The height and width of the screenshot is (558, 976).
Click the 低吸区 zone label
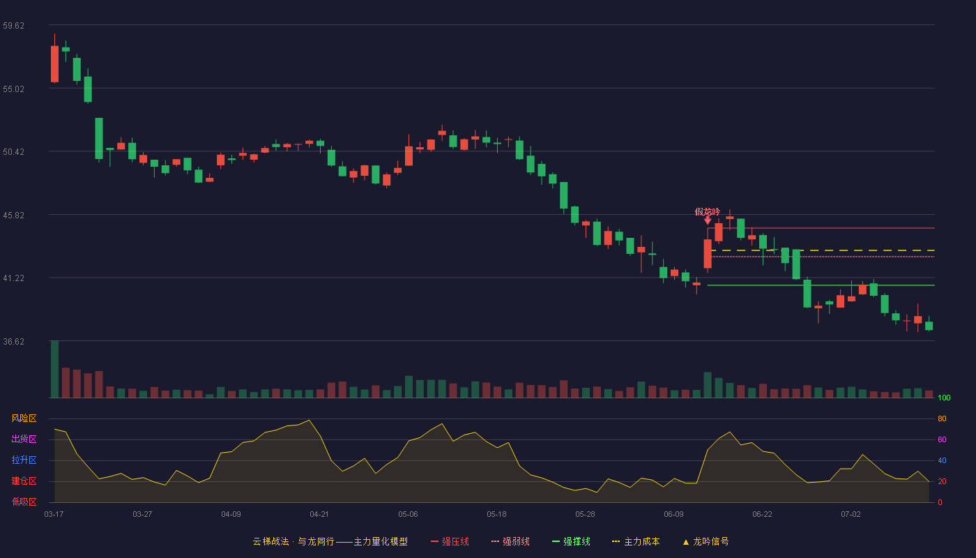coord(24,502)
